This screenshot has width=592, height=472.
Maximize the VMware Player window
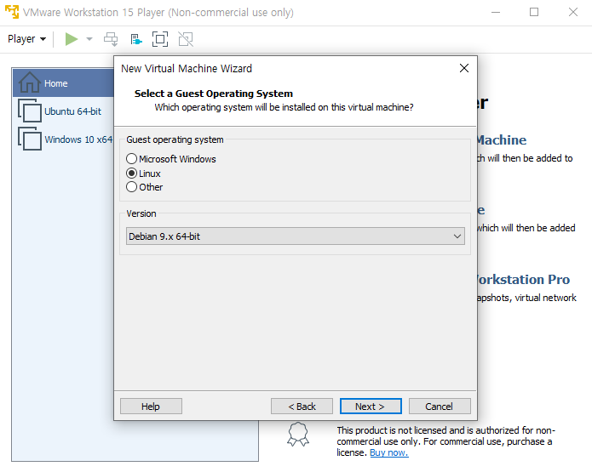[534, 12]
